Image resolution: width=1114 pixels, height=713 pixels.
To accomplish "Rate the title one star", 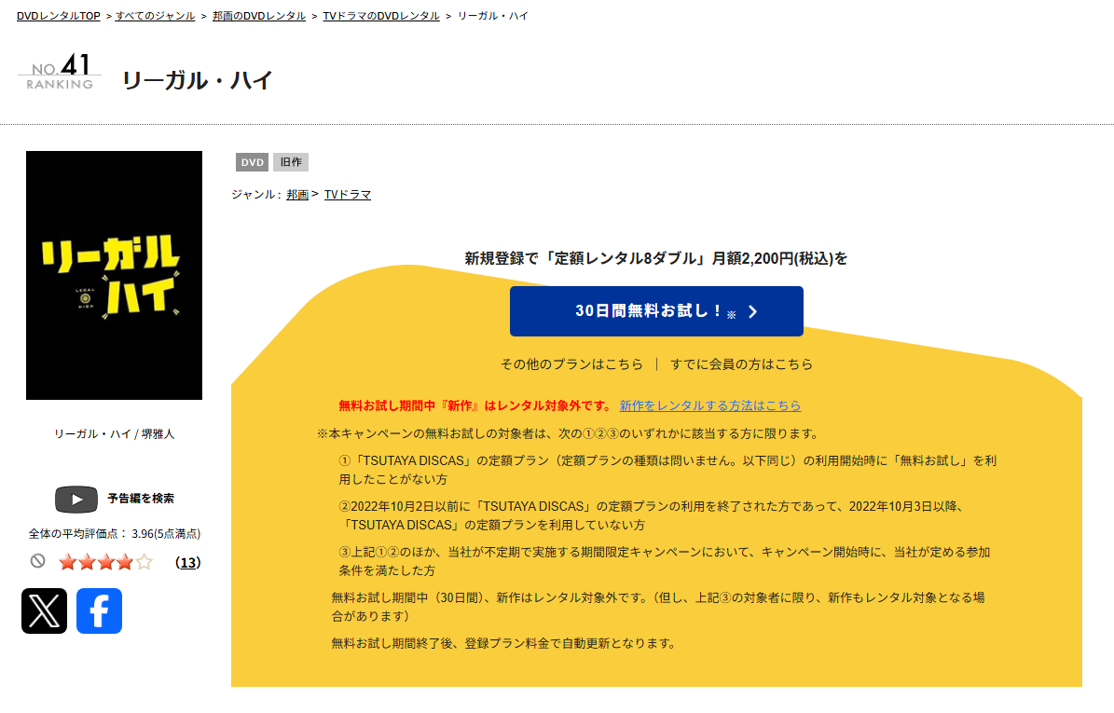I will [67, 562].
